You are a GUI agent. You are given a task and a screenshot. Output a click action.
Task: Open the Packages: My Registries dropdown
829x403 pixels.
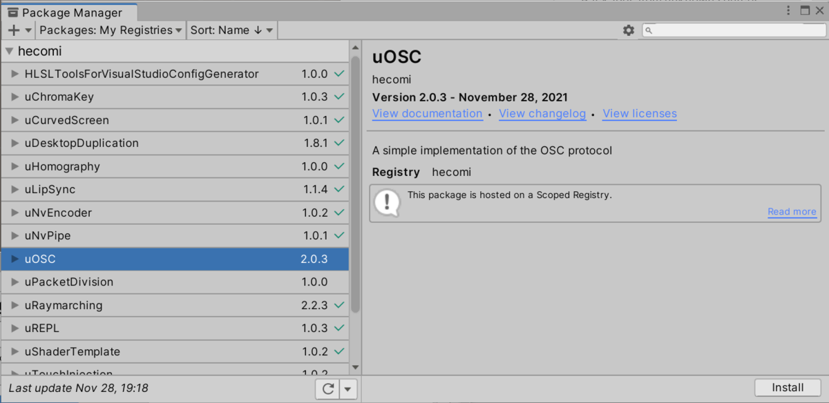(111, 30)
